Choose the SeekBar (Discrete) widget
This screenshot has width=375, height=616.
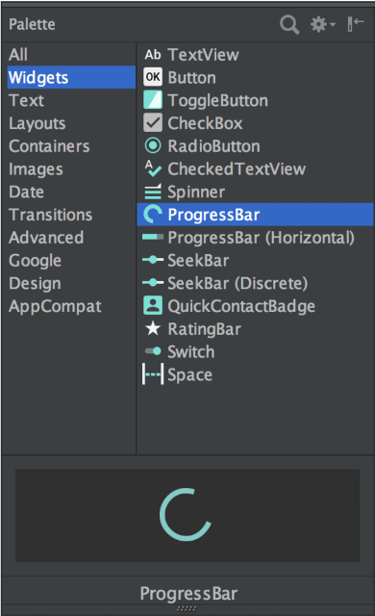pos(225,283)
